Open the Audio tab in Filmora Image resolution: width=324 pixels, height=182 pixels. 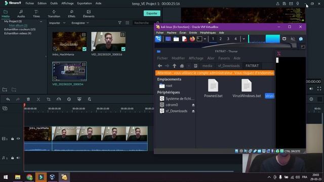point(21,14)
